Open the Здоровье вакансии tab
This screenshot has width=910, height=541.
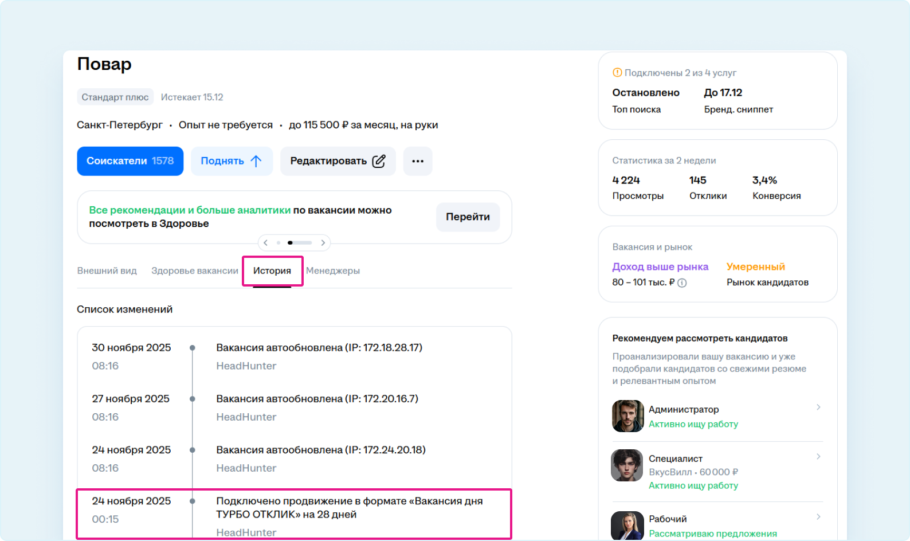(195, 270)
